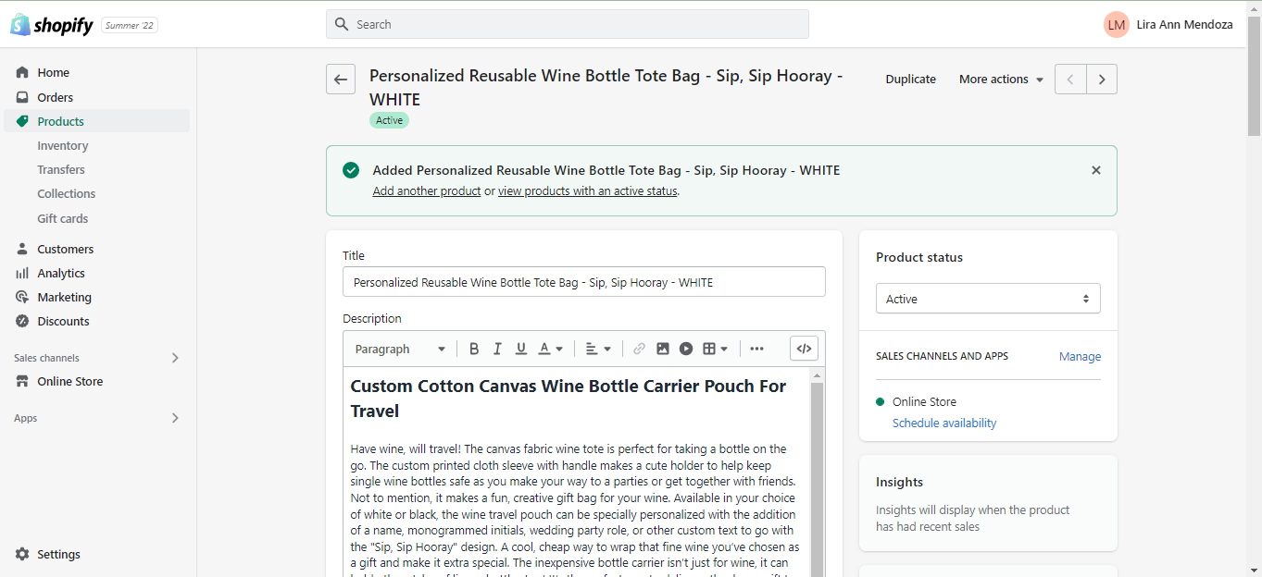Insert link icon in description toolbar
This screenshot has height=577, width=1262.
639,349
